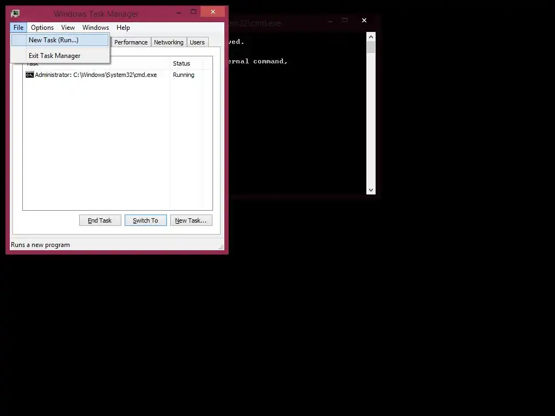This screenshot has width=555, height=416.
Task: Click the End Task button
Action: coord(100,220)
